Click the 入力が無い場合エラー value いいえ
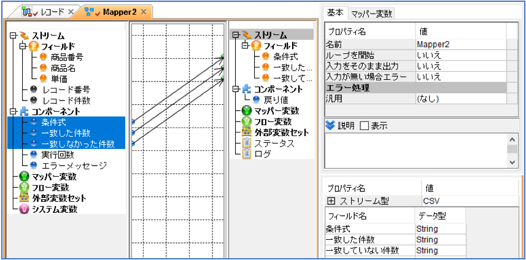 [x=461, y=77]
